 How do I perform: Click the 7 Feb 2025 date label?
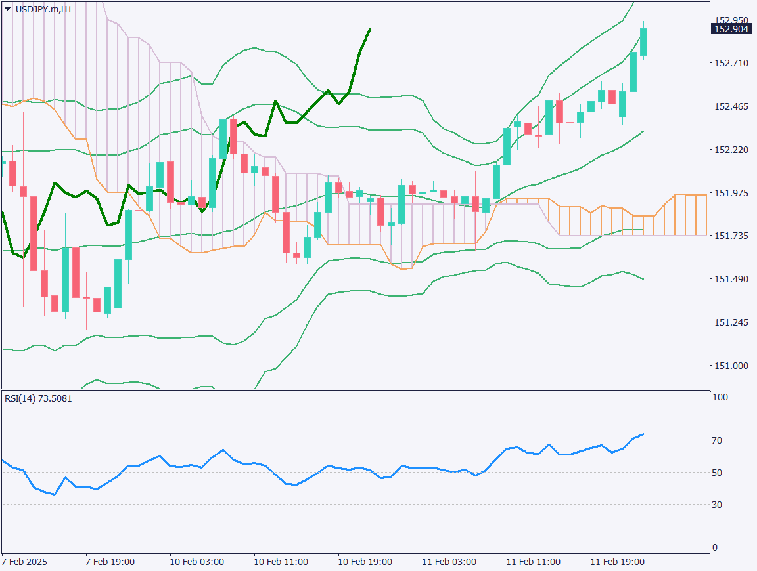[x=24, y=562]
